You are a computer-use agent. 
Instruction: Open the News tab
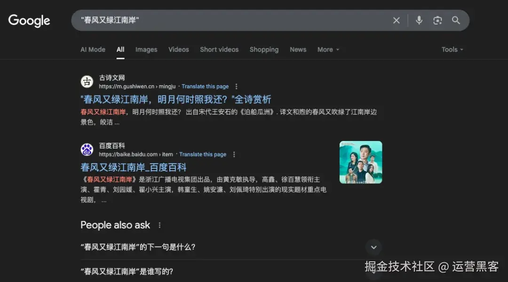(x=298, y=49)
